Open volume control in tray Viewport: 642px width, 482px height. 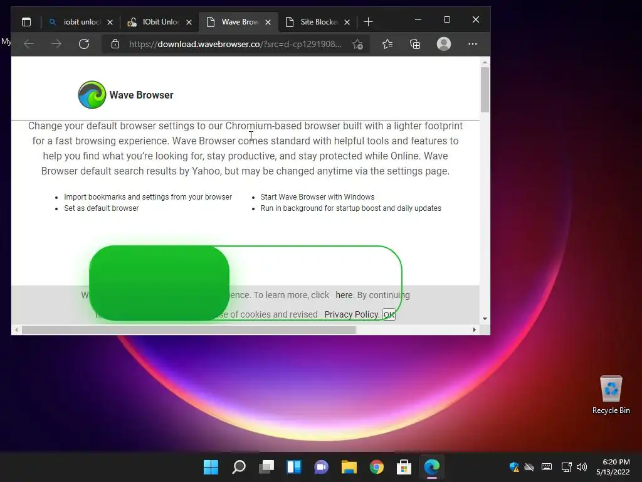(581, 467)
